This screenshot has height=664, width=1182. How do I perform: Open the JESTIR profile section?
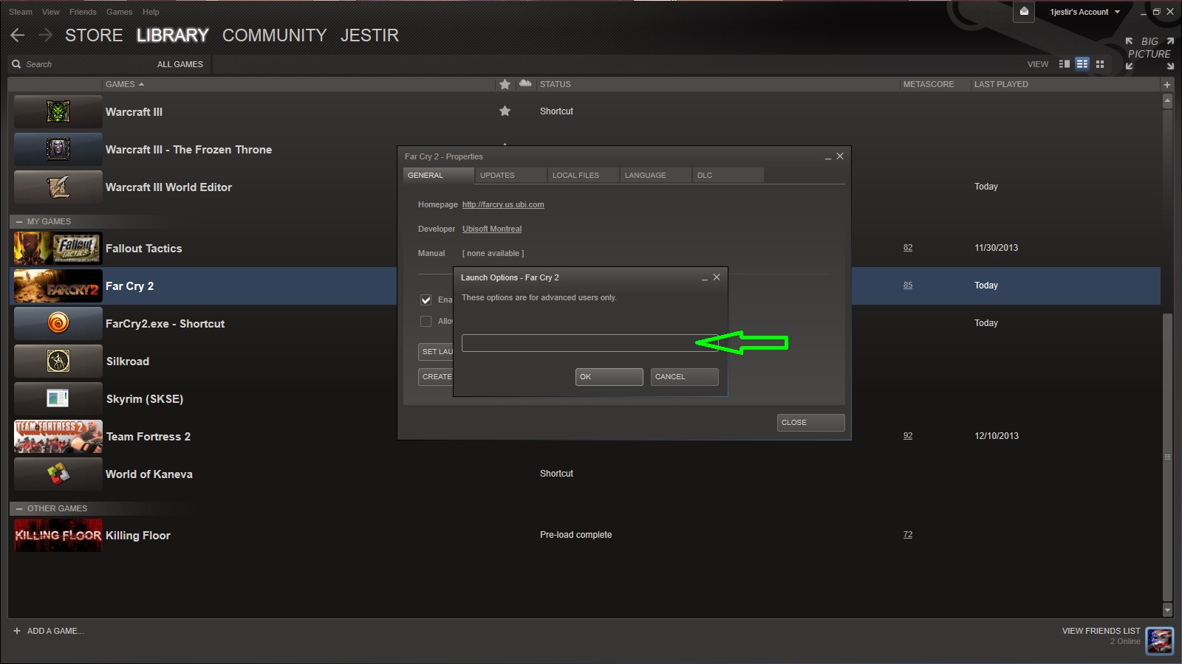pos(369,35)
